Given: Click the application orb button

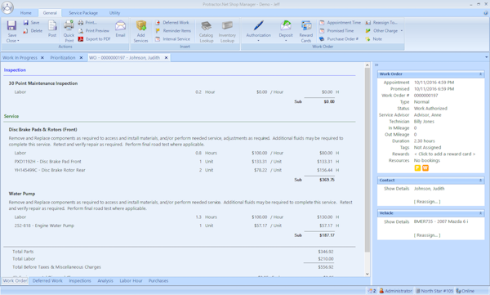Looking at the screenshot, I should tap(7, 7).
